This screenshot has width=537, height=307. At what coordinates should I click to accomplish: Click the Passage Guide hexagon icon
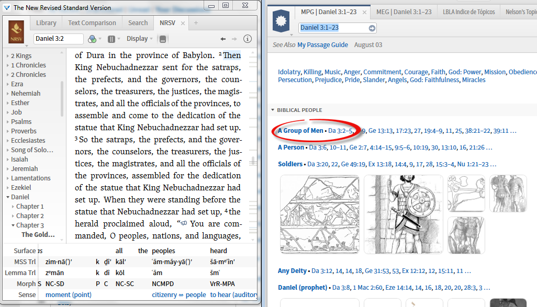pyautogui.click(x=281, y=21)
